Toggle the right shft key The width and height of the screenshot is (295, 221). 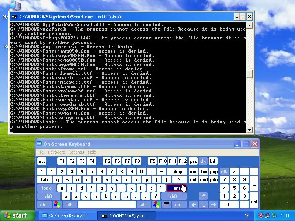(173, 196)
